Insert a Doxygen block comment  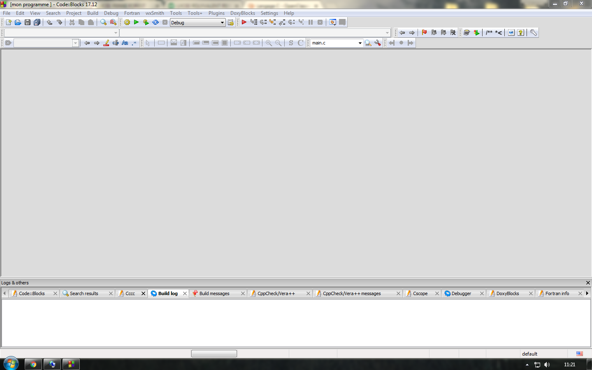pyautogui.click(x=490, y=33)
